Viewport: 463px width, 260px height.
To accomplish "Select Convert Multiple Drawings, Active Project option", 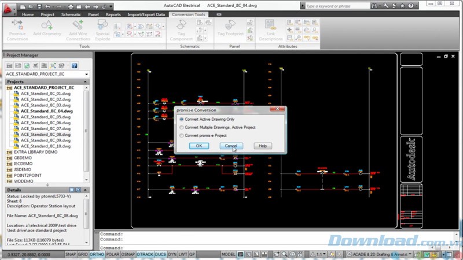I will click(x=218, y=127).
